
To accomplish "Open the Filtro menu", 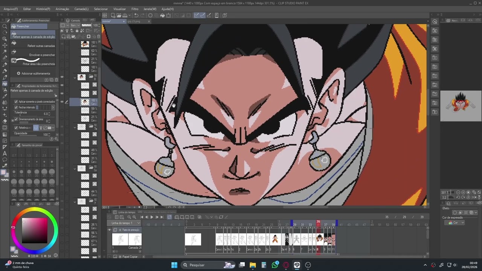I will click(x=135, y=9).
